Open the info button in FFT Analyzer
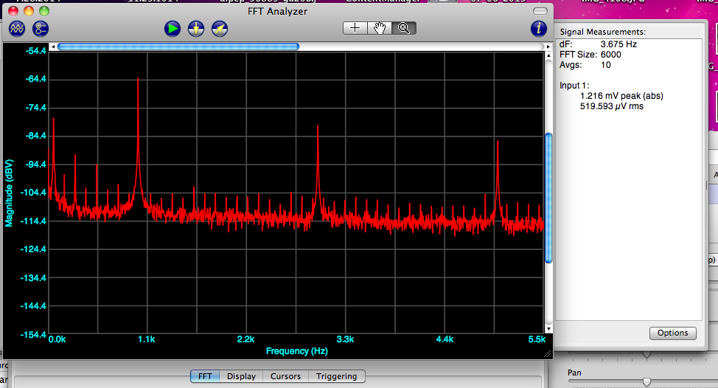This screenshot has width=718, height=388. pos(538,29)
